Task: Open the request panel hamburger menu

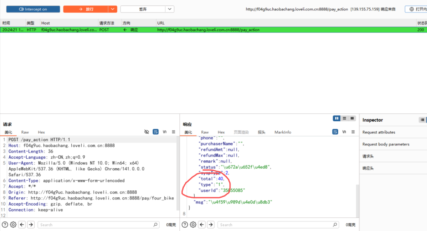Action: point(174,132)
